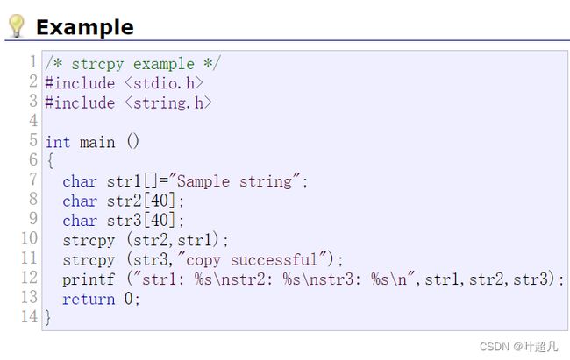Click the char str2[40] declaration
Image resolution: width=570 pixels, height=360 pixels.
click(124, 201)
